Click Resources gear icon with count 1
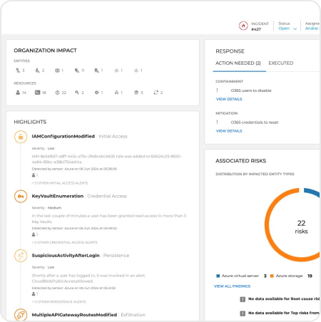 point(96,93)
